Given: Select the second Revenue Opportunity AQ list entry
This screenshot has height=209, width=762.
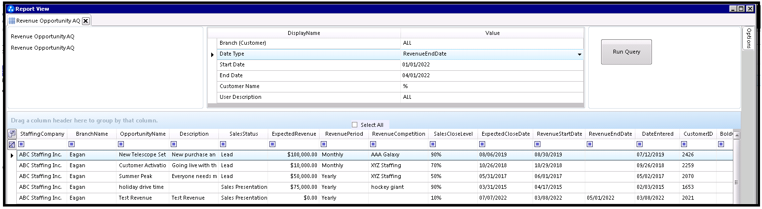Looking at the screenshot, I should [42, 48].
